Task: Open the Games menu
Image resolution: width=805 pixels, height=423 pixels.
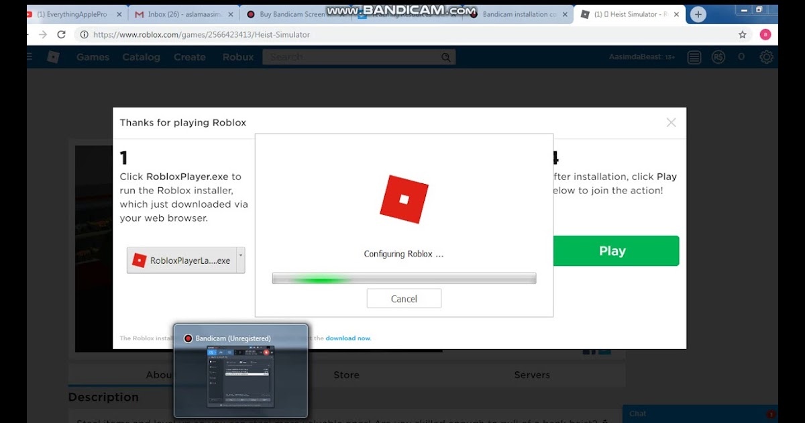Action: (93, 57)
